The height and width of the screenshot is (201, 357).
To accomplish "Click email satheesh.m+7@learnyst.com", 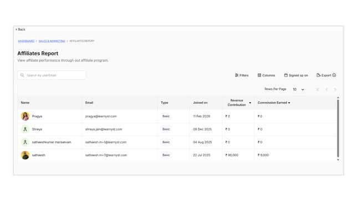I will [x=106, y=155].
